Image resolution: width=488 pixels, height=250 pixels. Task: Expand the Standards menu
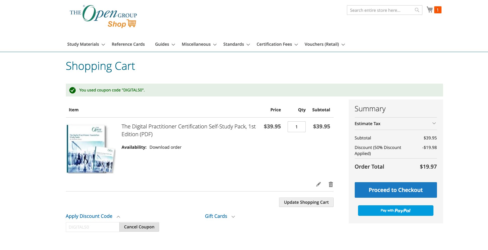[237, 44]
